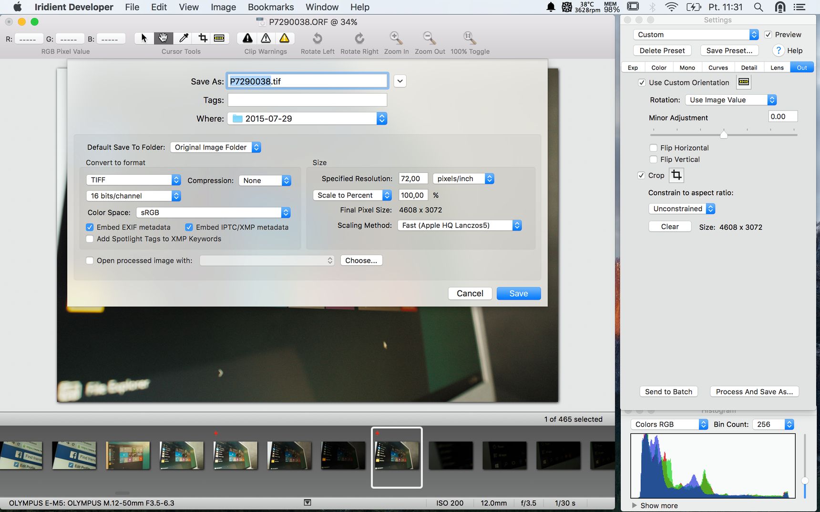
Task: Switch to the Detail tab
Action: pyautogui.click(x=749, y=68)
